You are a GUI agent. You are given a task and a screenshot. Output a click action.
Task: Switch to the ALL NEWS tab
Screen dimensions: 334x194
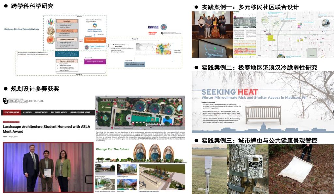tap(27, 112)
